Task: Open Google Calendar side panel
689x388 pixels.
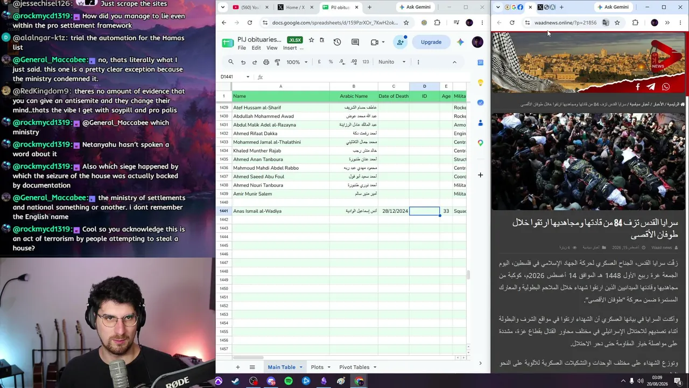Action: click(480, 63)
